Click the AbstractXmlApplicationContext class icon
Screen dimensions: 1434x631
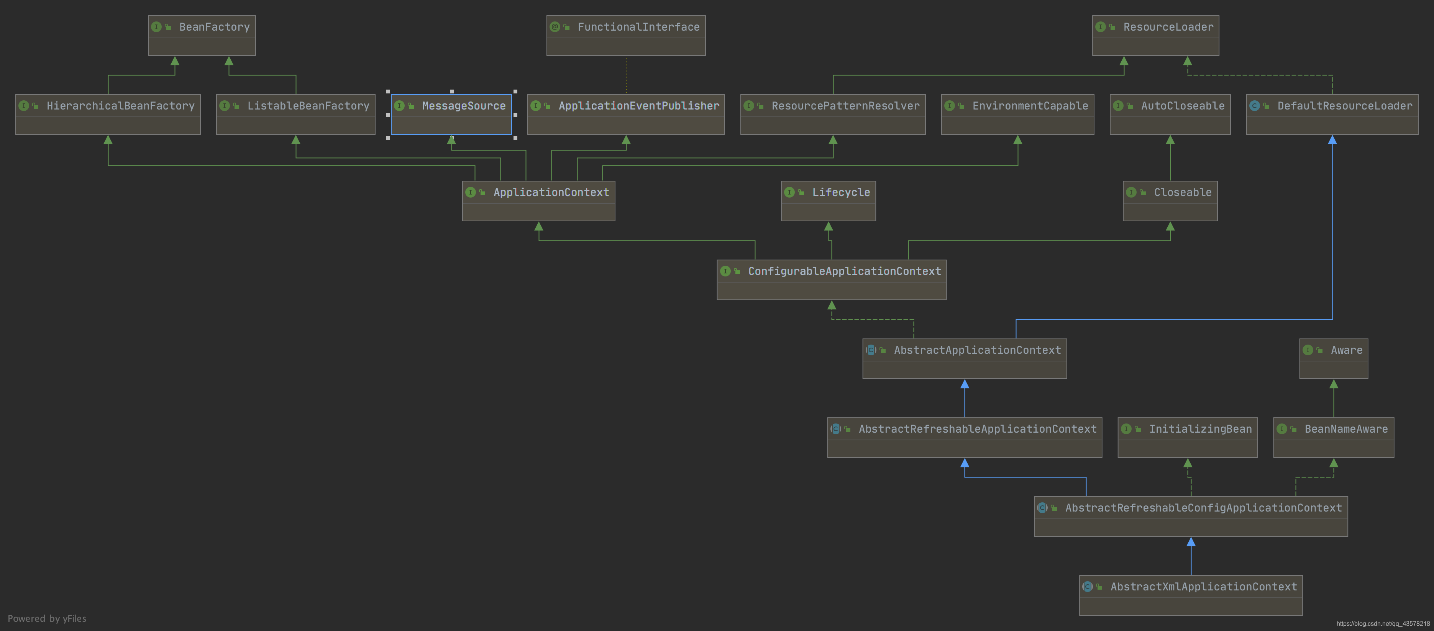click(x=1088, y=587)
